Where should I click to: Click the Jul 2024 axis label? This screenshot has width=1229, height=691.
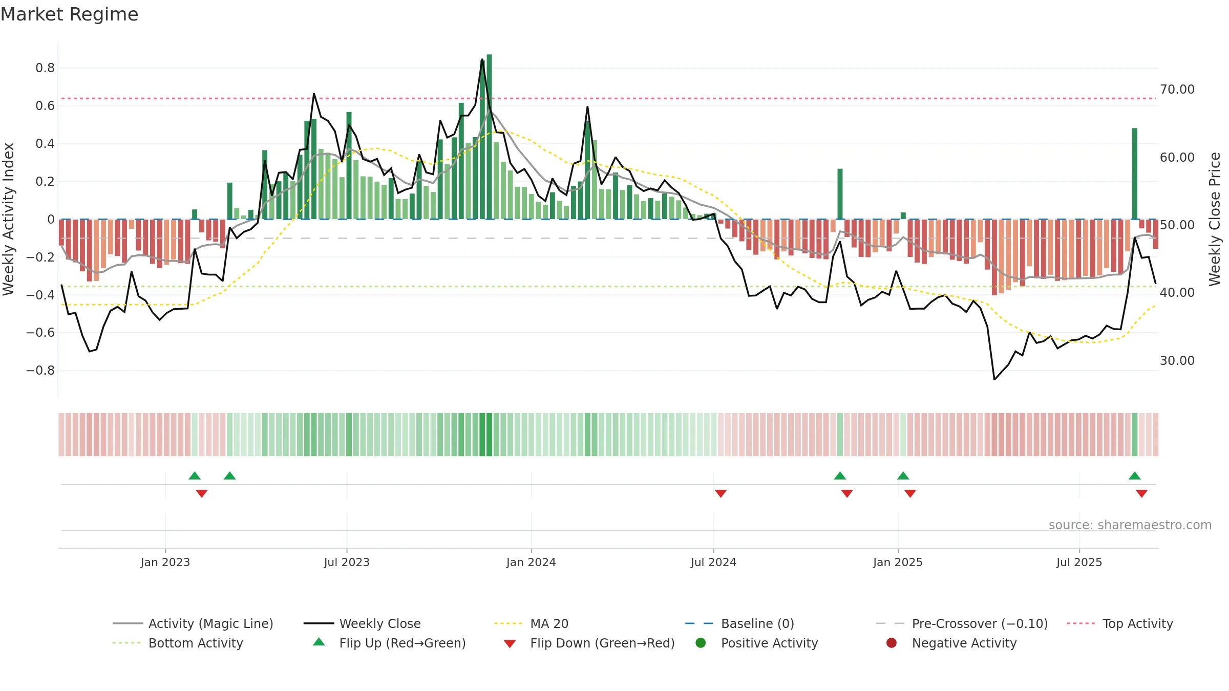coord(713,562)
